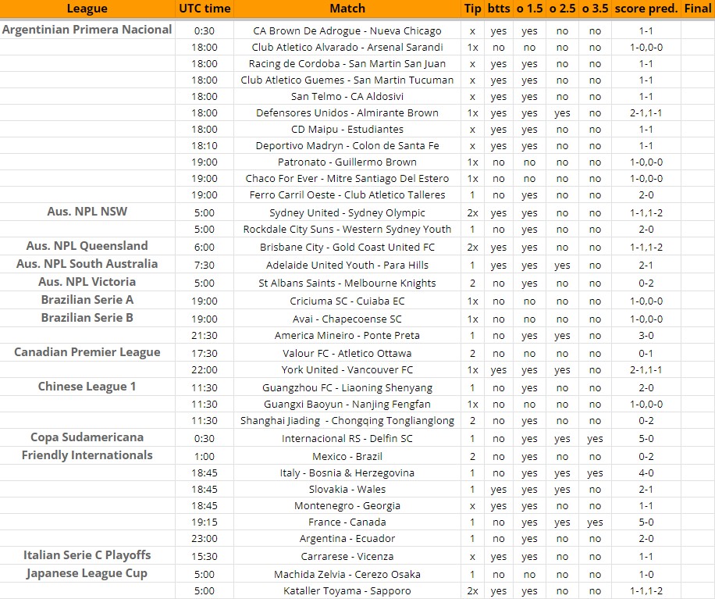The image size is (715, 599).
Task: Click the Rockdale City Suns - Western Sydney Youth match
Action: [347, 230]
